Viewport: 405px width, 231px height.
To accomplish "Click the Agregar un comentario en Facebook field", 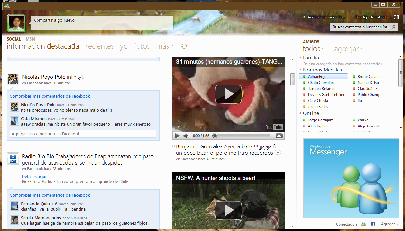I will (83, 134).
